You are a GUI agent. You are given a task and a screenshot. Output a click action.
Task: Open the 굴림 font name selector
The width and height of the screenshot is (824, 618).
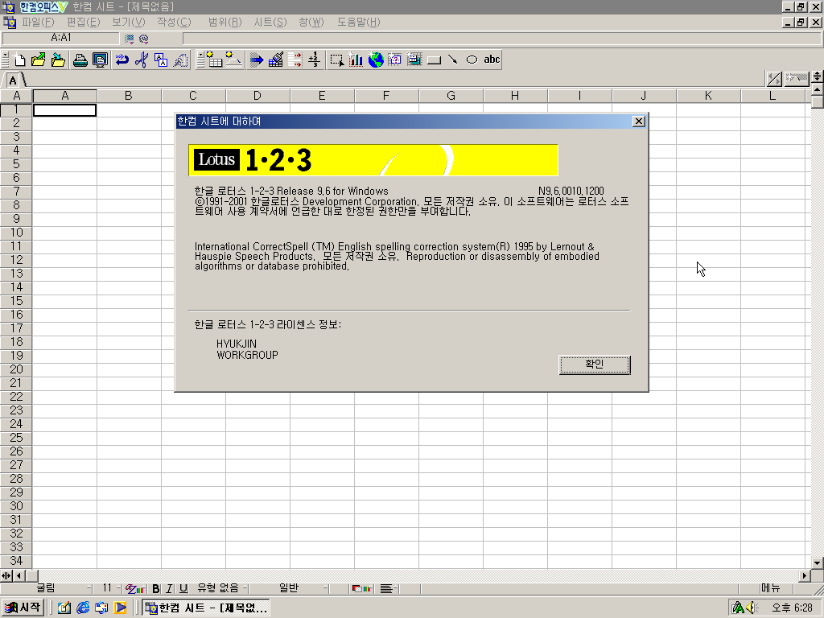(47, 588)
